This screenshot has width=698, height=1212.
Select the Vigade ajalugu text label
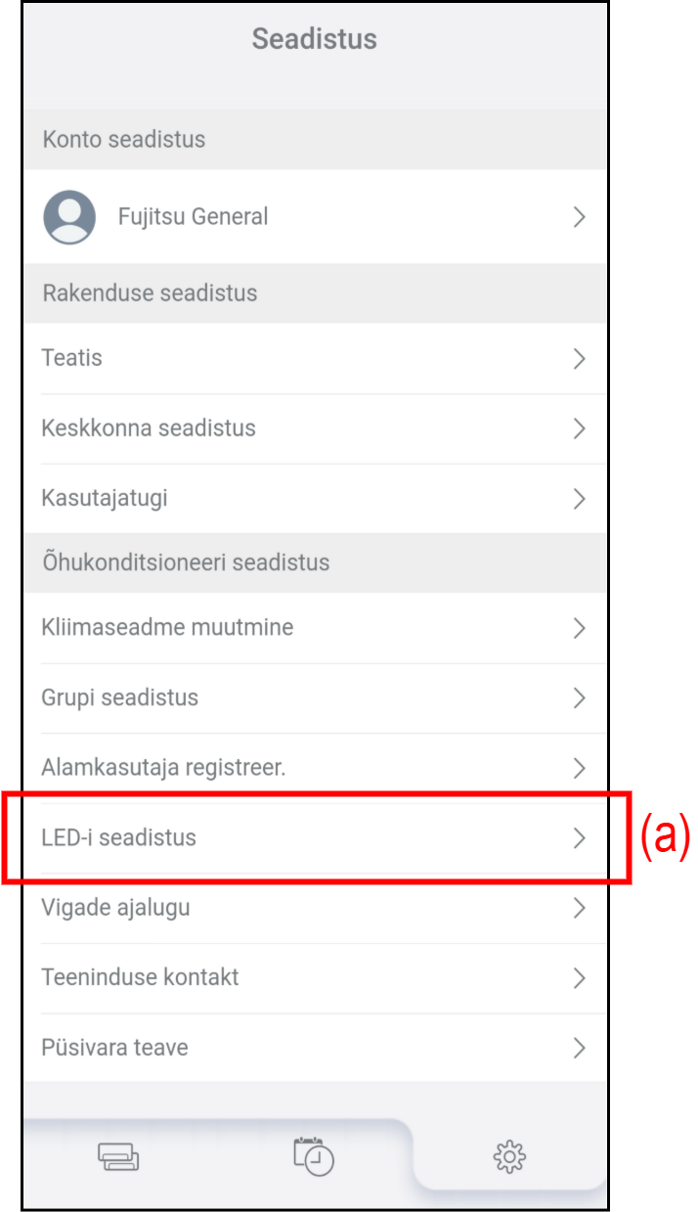click(115, 908)
